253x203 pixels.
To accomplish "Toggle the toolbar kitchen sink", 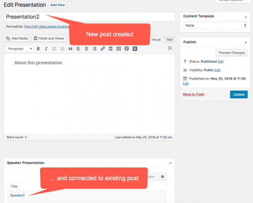I will click(118, 49).
